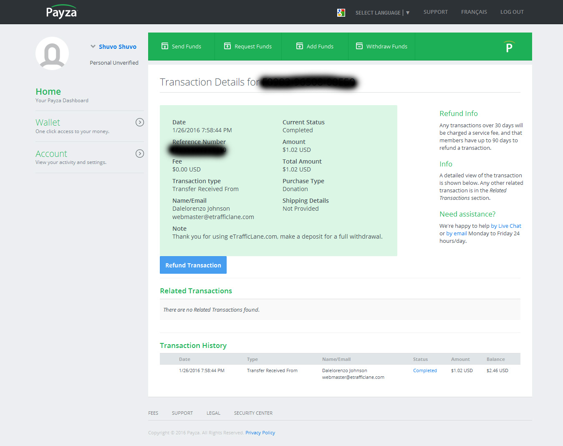
Task: Click the user avatar picture
Action: [x=52, y=53]
